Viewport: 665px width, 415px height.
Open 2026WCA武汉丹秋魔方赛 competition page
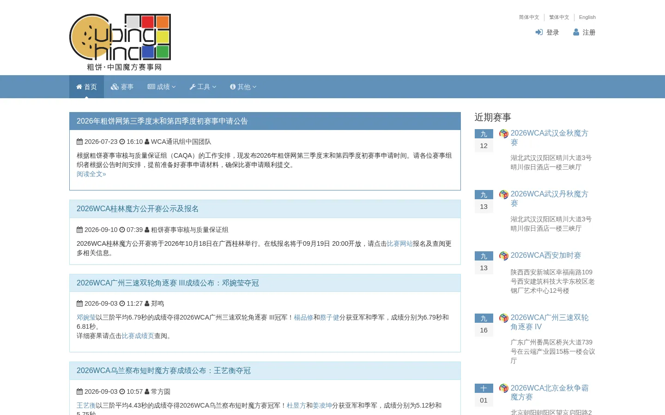coord(549,199)
